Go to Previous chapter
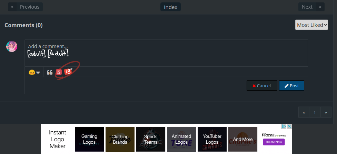337x154 pixels. (26, 7)
